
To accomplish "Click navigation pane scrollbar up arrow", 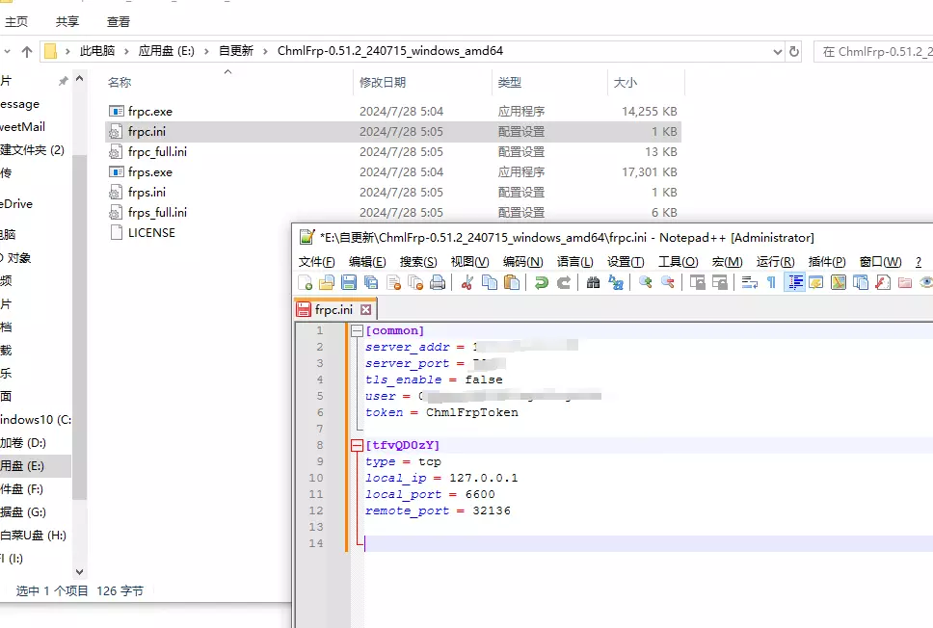I will point(80,79).
